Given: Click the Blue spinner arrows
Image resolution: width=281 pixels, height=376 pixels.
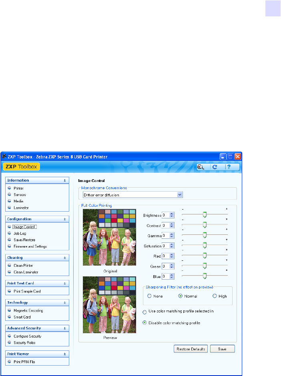Looking at the screenshot, I should 172,276.
